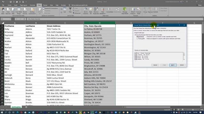Adjust the zoom slider in status bar
This screenshot has width=204, height=114.
[x=193, y=110]
